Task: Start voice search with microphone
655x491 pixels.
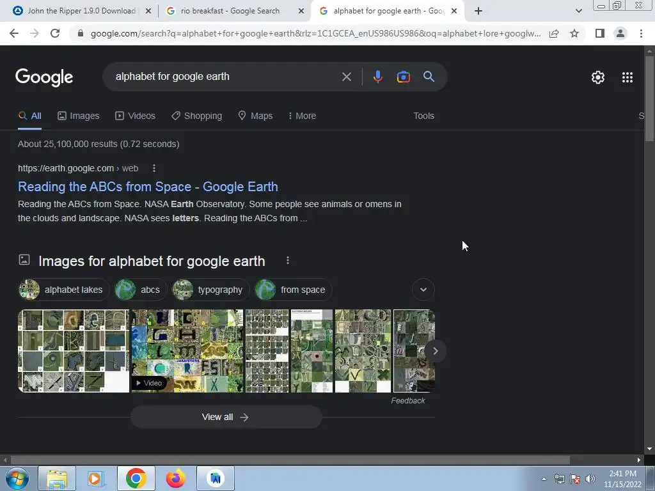Action: click(377, 77)
